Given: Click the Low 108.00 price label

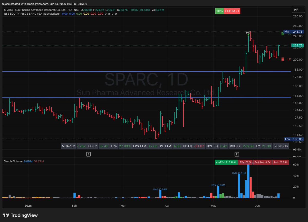Looking at the screenshot, I should coord(294,139).
